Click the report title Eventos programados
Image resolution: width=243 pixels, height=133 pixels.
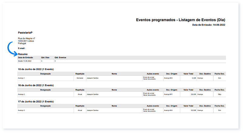[x=180, y=20]
